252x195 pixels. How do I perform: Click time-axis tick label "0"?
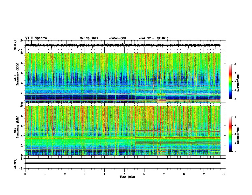coord(25,174)
